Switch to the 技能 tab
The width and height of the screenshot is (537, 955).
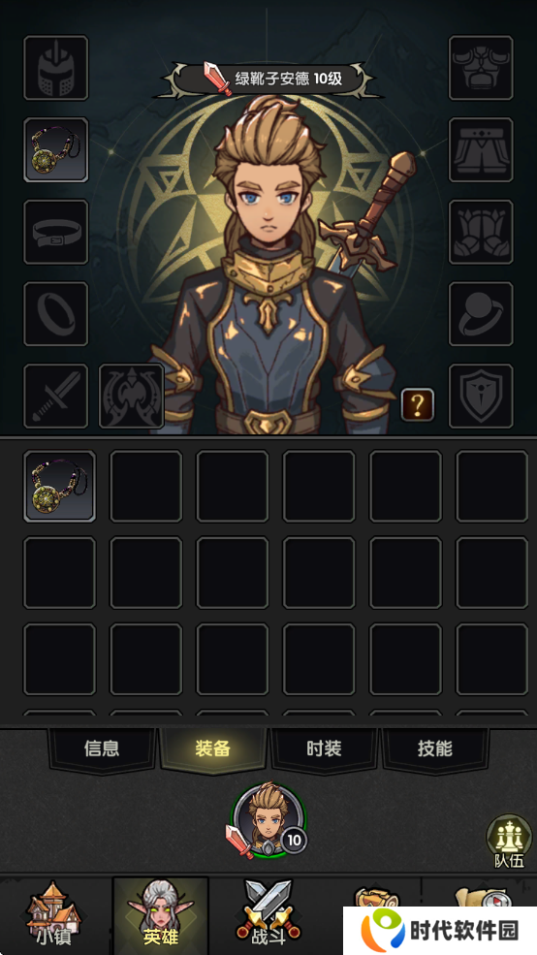434,749
